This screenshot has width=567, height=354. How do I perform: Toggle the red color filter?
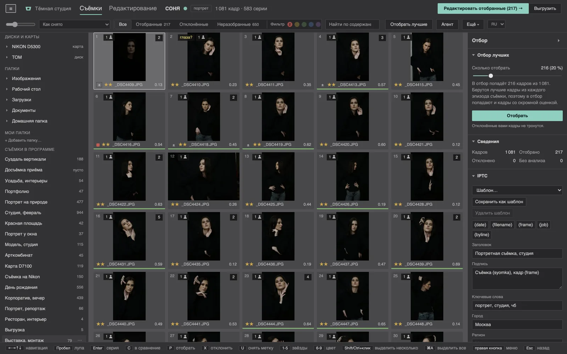290,24
